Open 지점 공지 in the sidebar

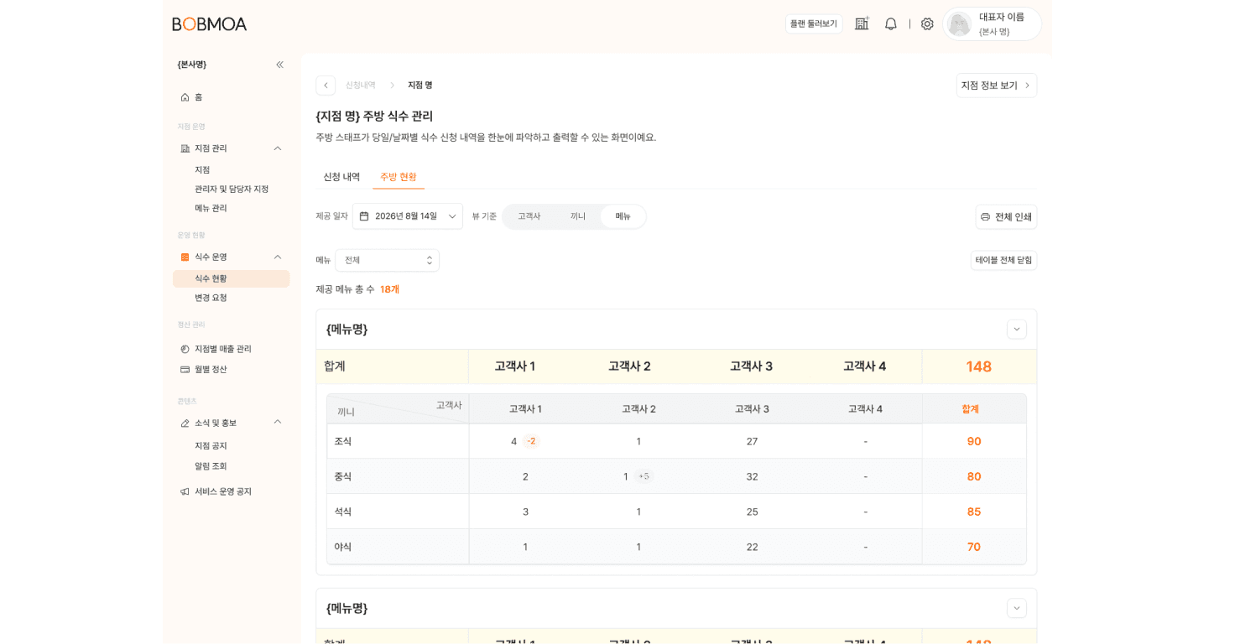[x=211, y=445]
